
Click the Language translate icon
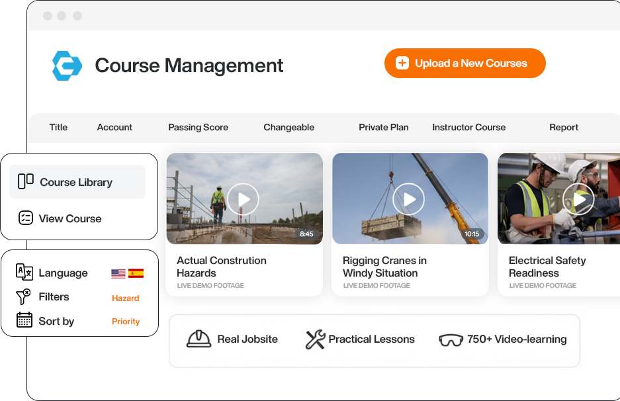point(24,272)
